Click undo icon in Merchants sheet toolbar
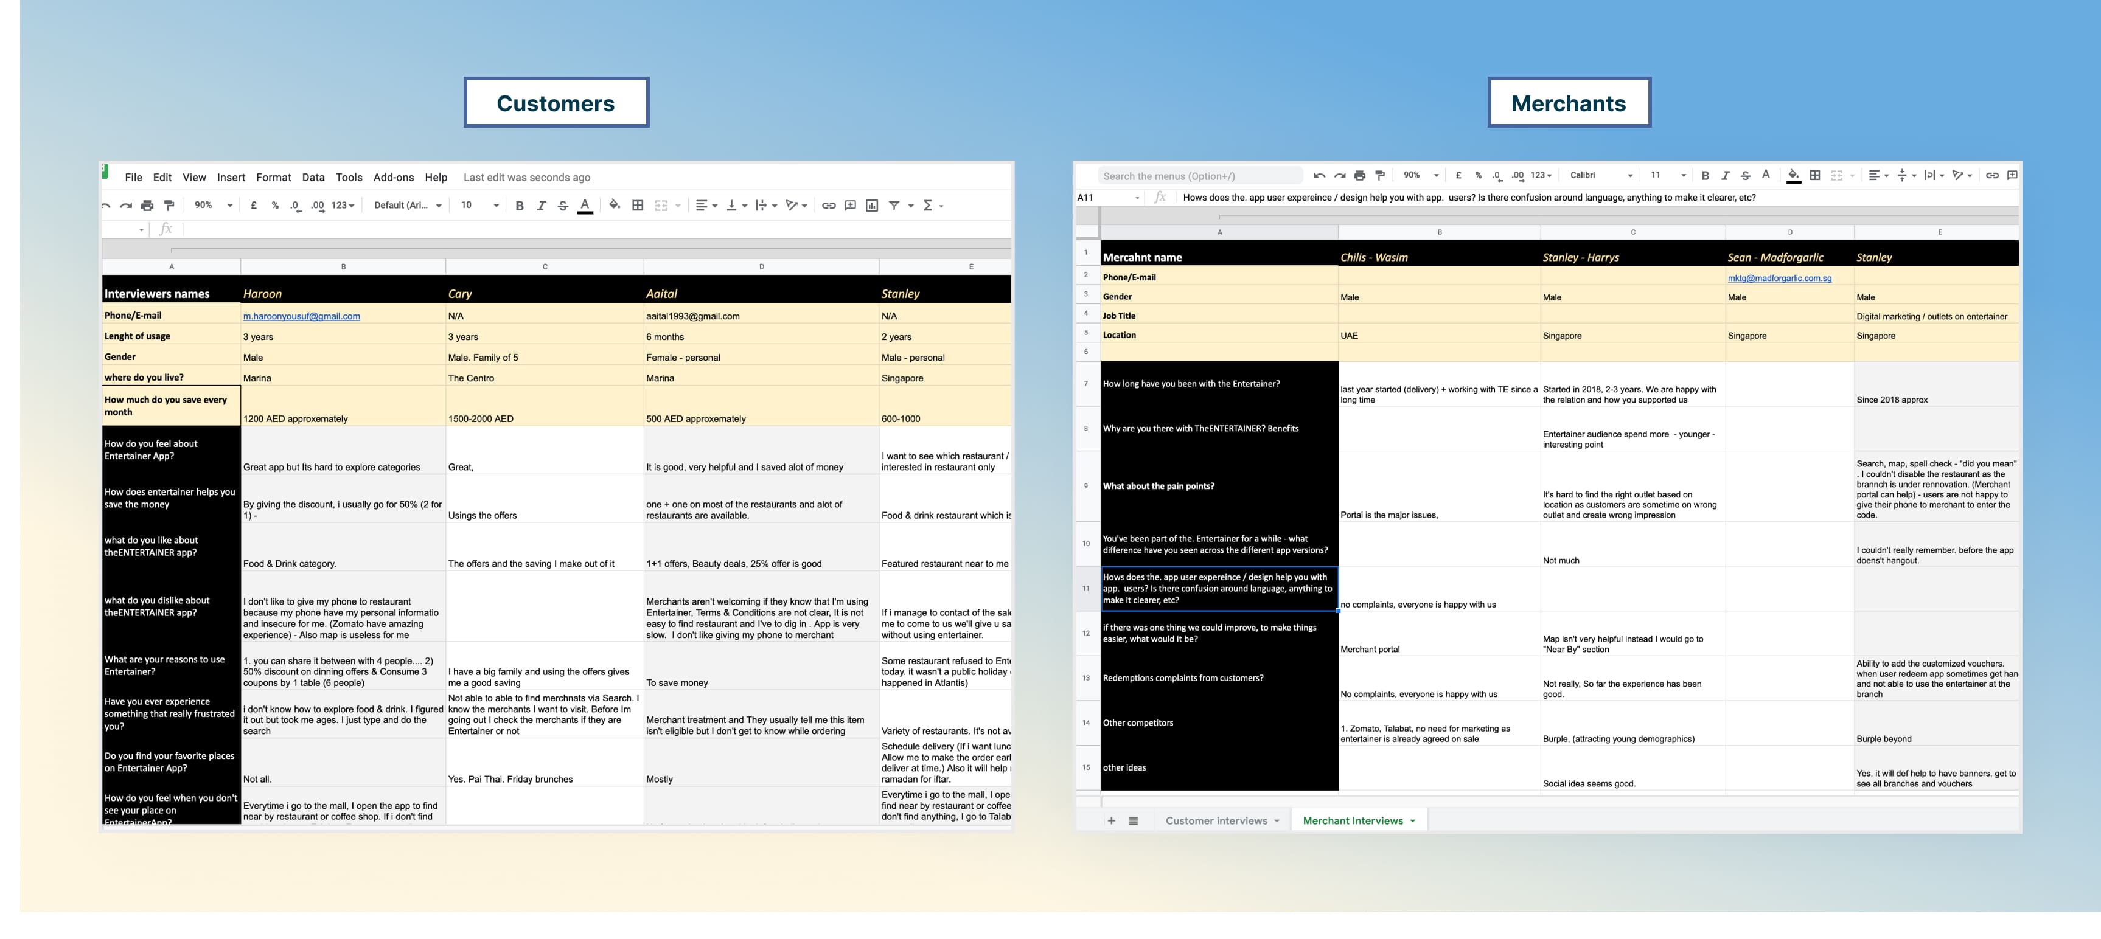Image resolution: width=2101 pixels, height=939 pixels. (x=1320, y=175)
